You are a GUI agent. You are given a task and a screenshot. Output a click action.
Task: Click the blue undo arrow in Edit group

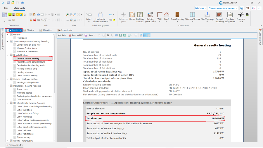38,15
